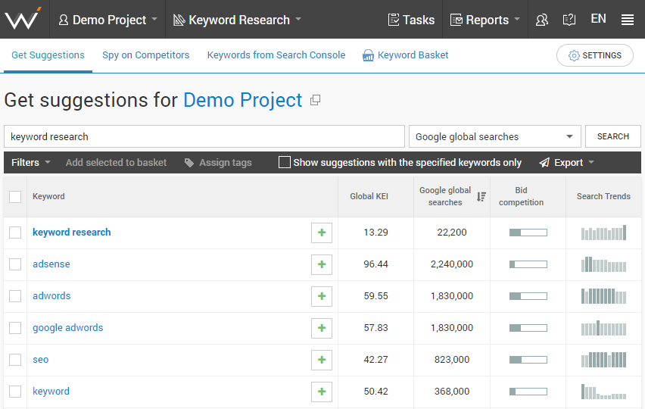Screen dimensions: 645x409
Task: Open the SETTINGS button
Action: click(x=595, y=55)
